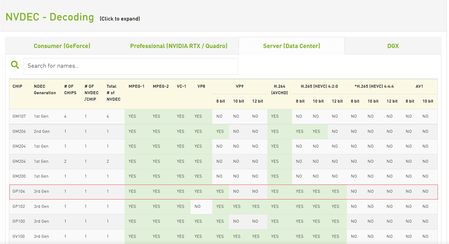
Task: Click the H.264 (AVCHD) column header
Action: (279, 89)
